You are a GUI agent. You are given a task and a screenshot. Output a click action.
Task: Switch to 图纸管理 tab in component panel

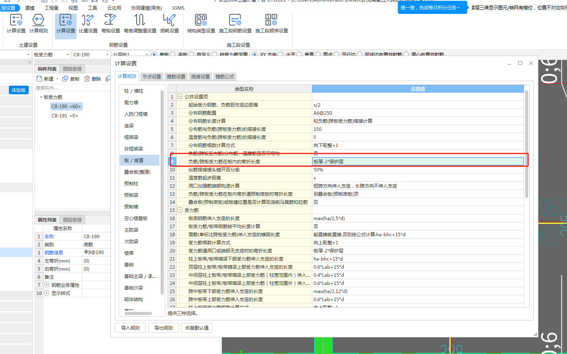coord(72,69)
